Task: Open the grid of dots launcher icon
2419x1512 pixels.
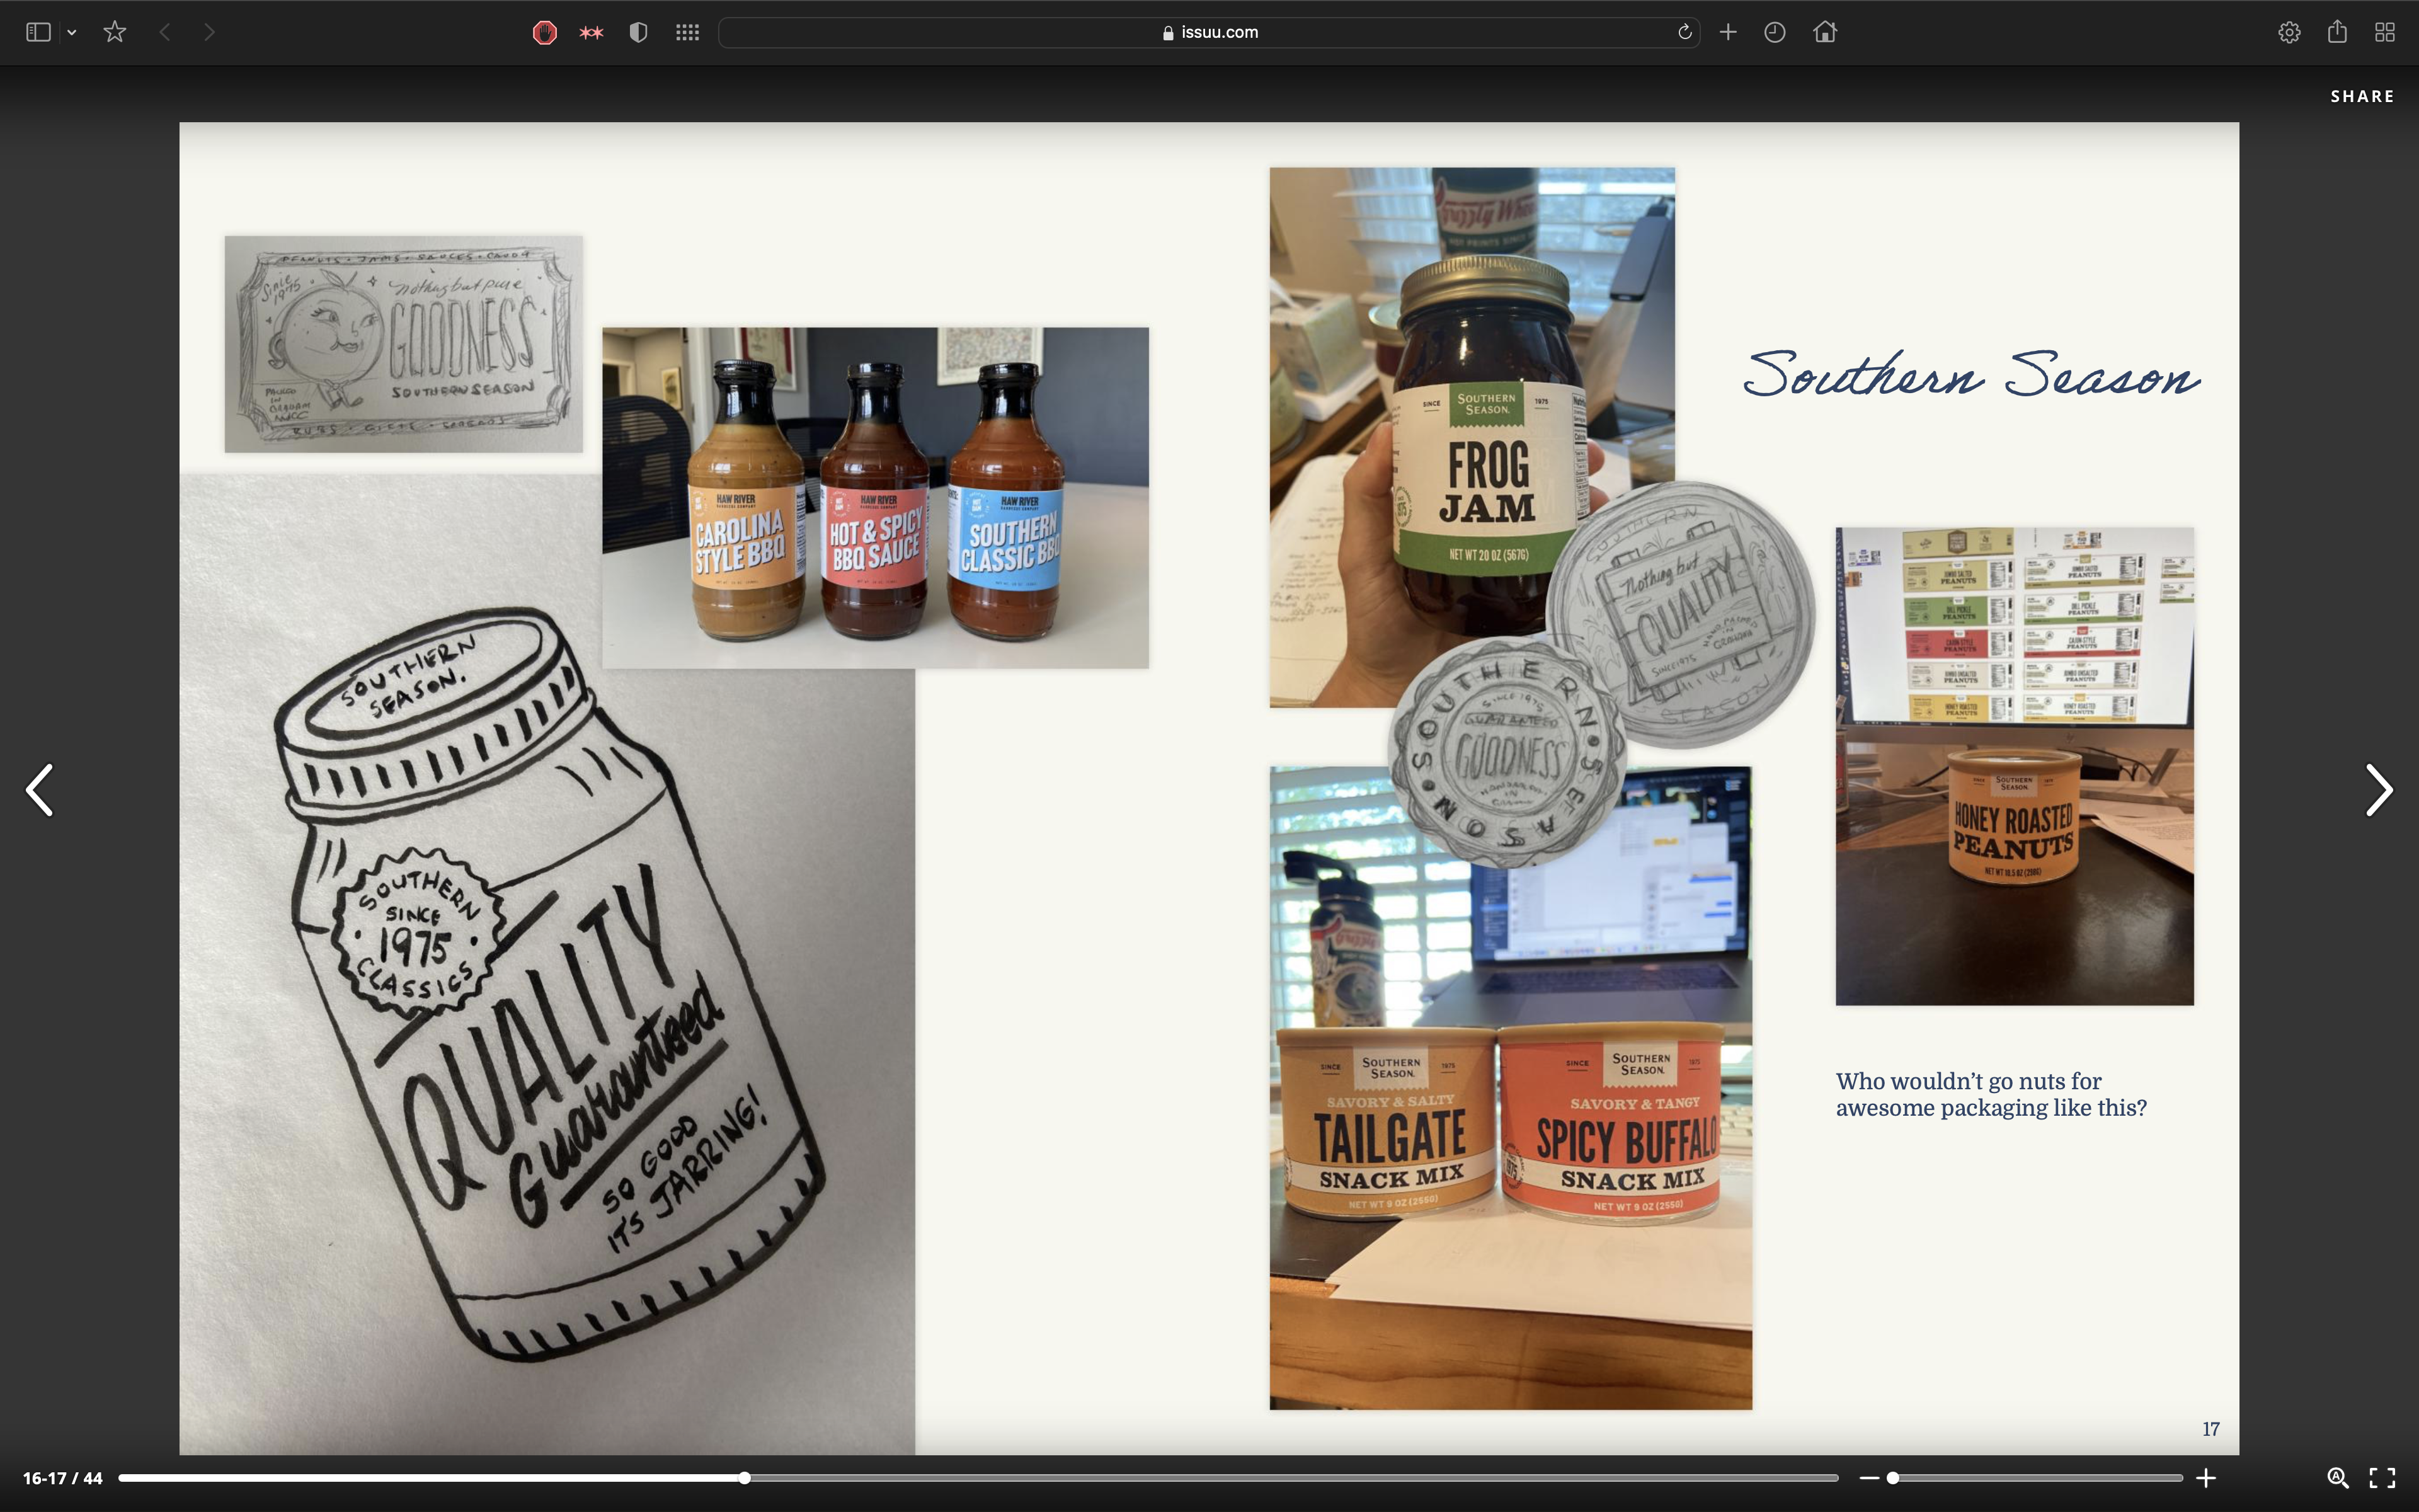Action: tap(687, 32)
